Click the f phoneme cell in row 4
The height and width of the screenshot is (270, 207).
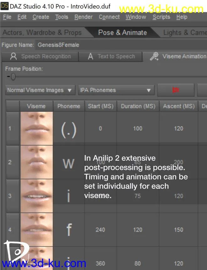coord(69,229)
